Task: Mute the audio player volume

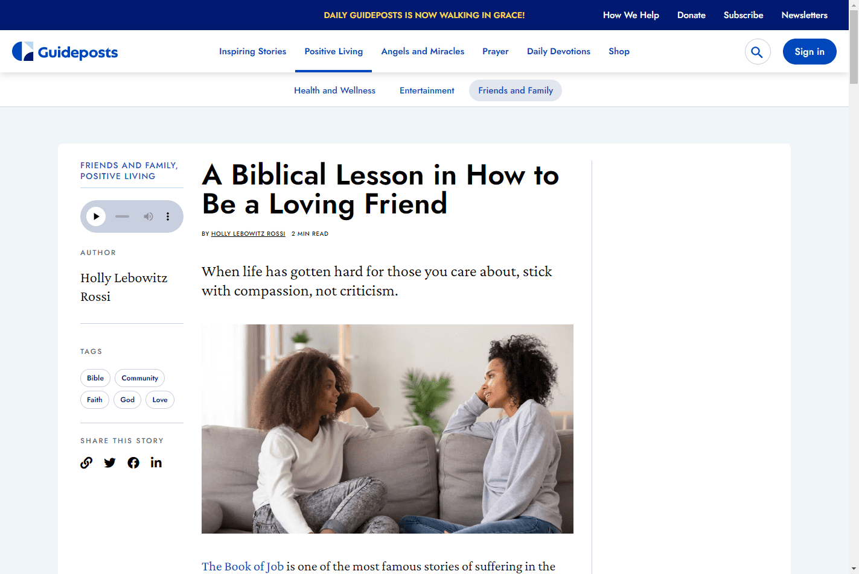Action: click(x=148, y=216)
